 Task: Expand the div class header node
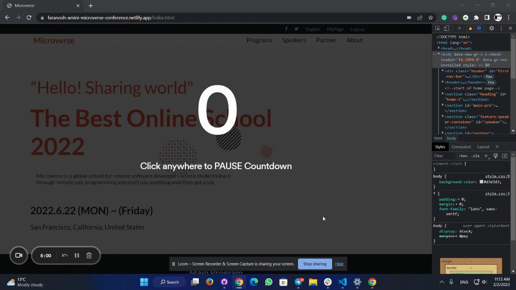pos(443,70)
